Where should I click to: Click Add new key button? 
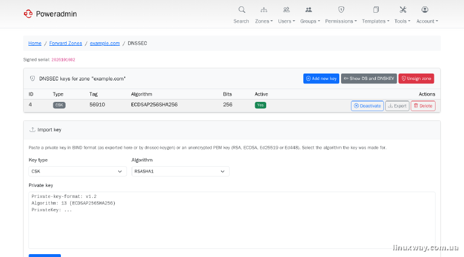tap(321, 79)
